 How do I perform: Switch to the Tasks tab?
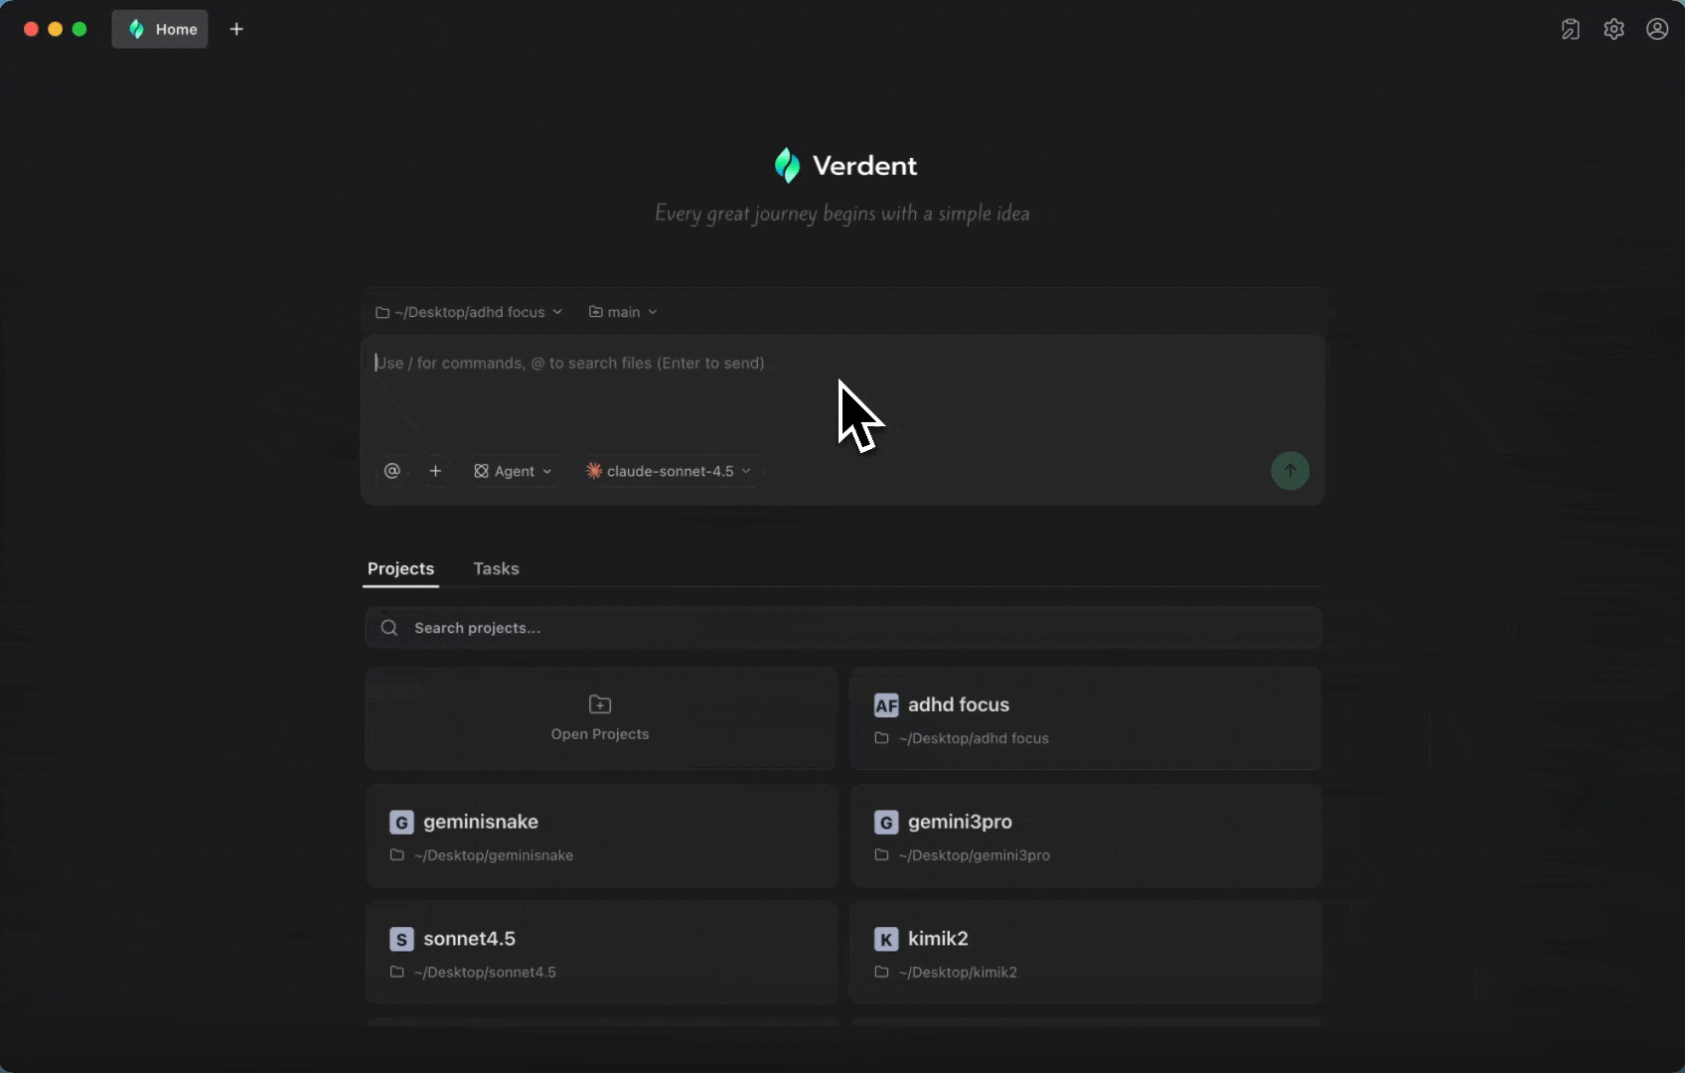(x=496, y=568)
